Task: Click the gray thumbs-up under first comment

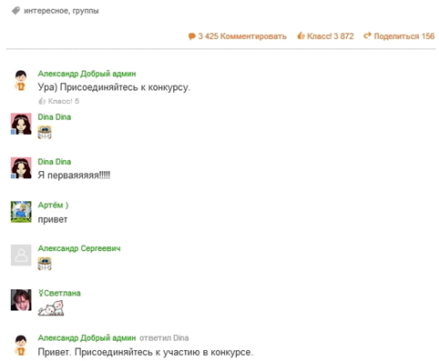Action: (x=42, y=101)
